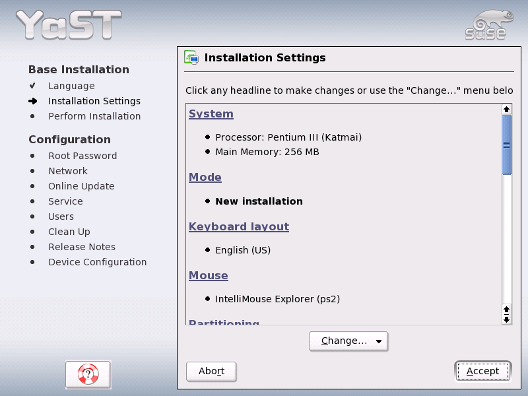
Task: Click the bottommost scrollbar down arrow
Action: (507, 319)
